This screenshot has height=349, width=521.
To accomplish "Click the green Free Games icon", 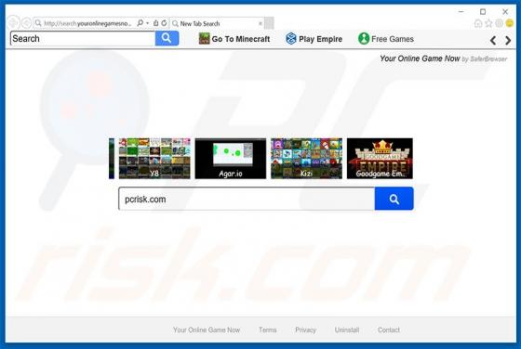I will pyautogui.click(x=364, y=39).
